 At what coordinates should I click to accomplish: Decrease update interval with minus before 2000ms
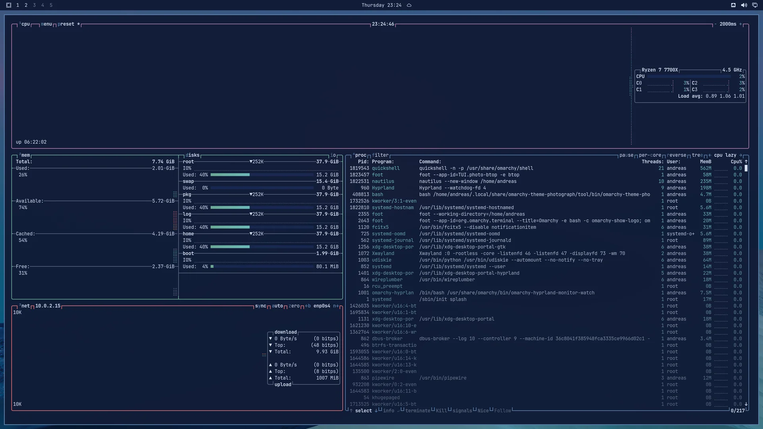click(x=715, y=24)
